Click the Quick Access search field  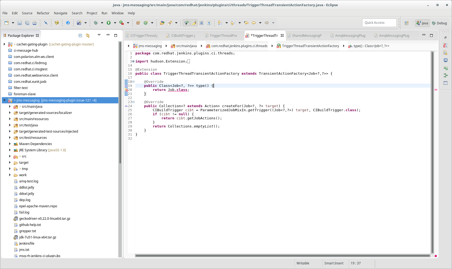(x=379, y=23)
